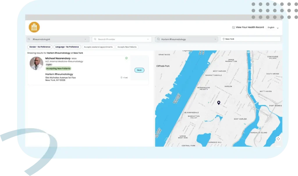Viewport: 298px width, 176px height.
Task: Click the Book button for Michael Naarendorp
Action: (139, 70)
